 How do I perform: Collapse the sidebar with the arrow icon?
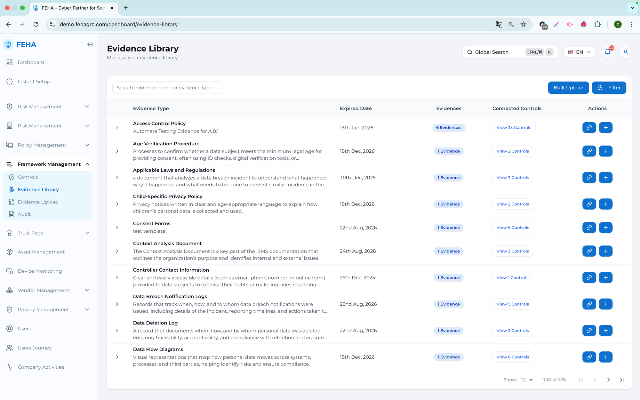(x=90, y=44)
